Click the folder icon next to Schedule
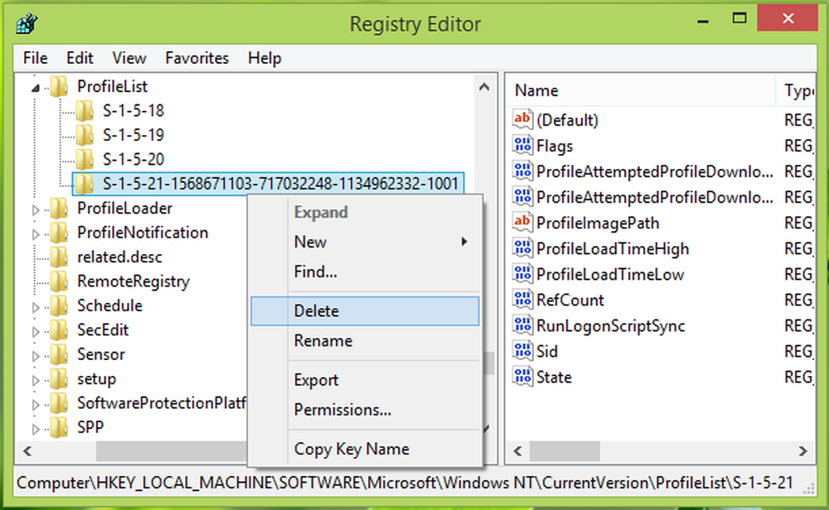This screenshot has width=829, height=510. (x=59, y=306)
